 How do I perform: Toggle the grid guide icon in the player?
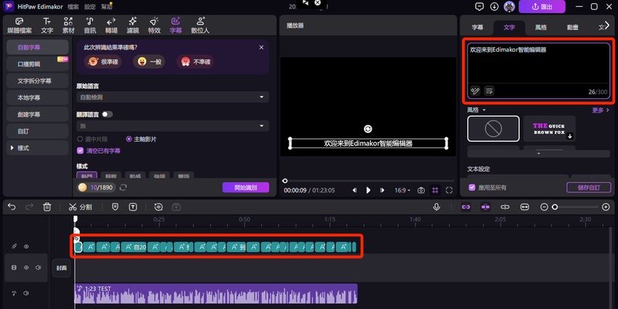click(435, 190)
